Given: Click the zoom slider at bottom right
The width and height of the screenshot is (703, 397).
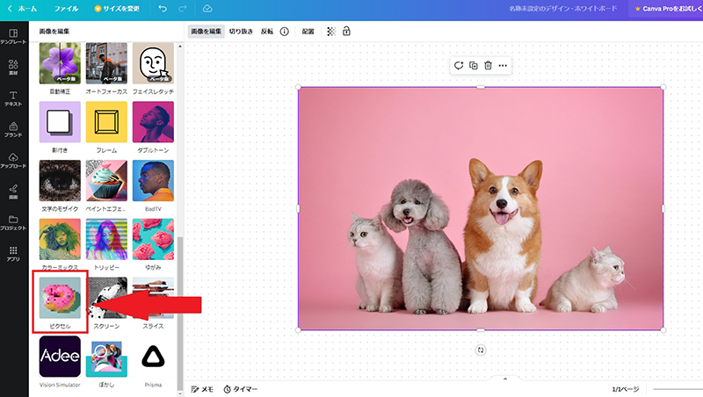Looking at the screenshot, I should (x=678, y=389).
